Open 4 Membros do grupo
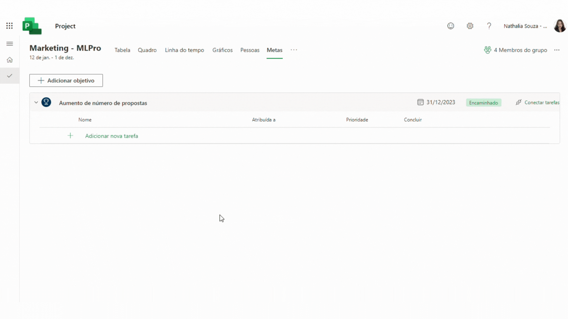The image size is (568, 319). coord(520,50)
